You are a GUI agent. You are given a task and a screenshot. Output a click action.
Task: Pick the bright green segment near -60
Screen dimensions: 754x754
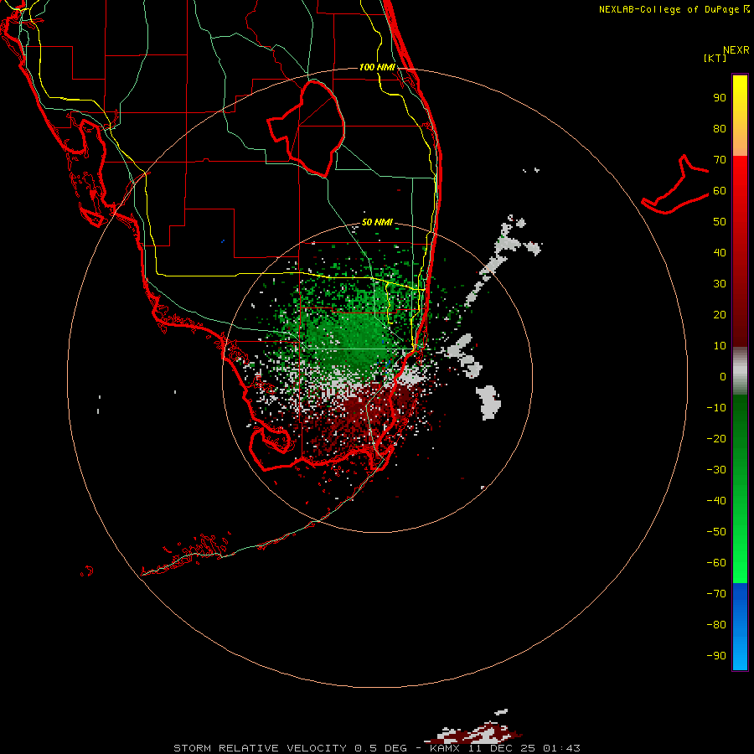(x=740, y=563)
